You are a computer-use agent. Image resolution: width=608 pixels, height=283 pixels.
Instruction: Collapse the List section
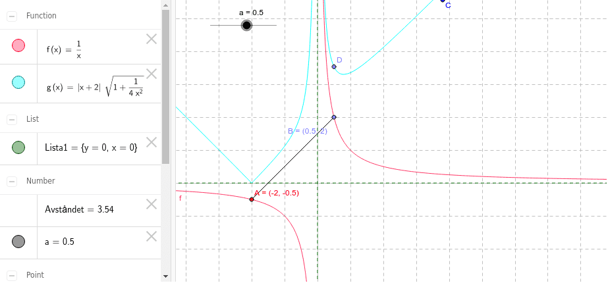coord(12,119)
